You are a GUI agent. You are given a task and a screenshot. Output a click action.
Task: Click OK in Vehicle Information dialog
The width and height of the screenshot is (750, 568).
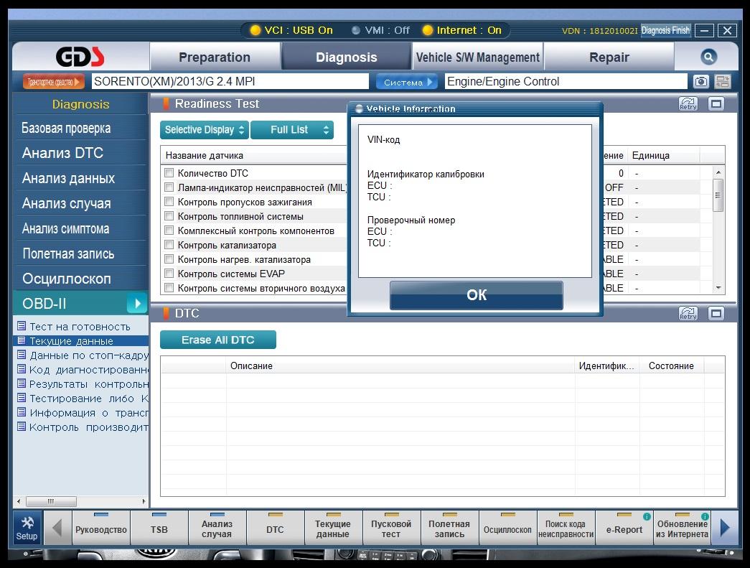coord(477,294)
